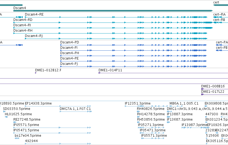Open the DME1-014P11 feature label
Image resolution: width=228 pixels, height=145 pixels.
tap(110, 70)
